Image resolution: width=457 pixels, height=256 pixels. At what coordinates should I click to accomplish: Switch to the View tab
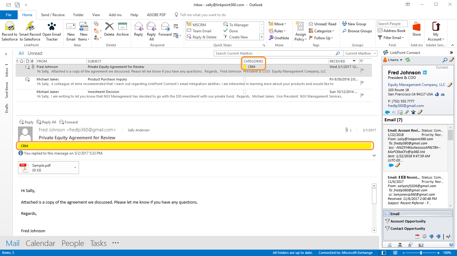pyautogui.click(x=96, y=15)
